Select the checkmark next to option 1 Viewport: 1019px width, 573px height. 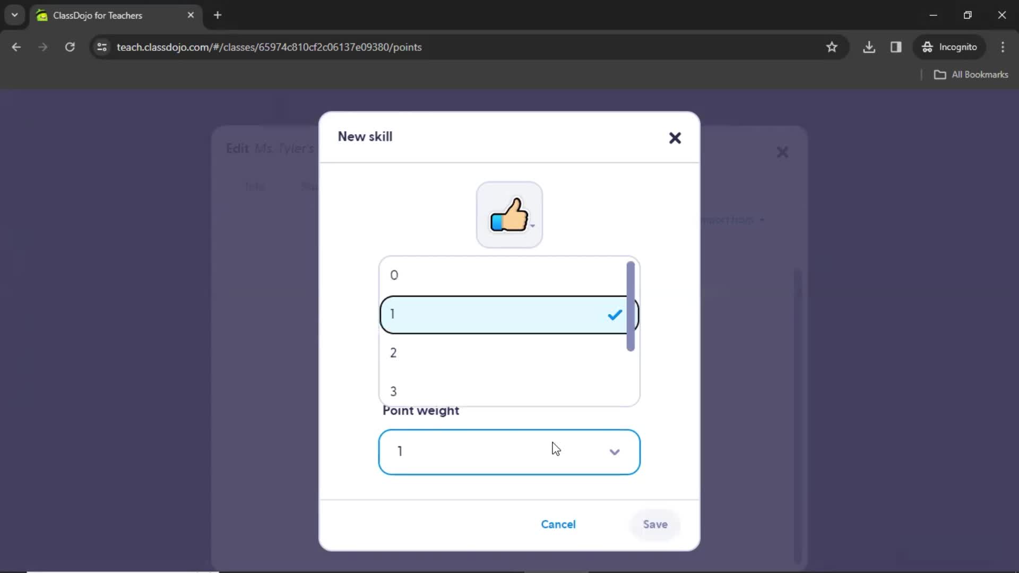pos(615,315)
